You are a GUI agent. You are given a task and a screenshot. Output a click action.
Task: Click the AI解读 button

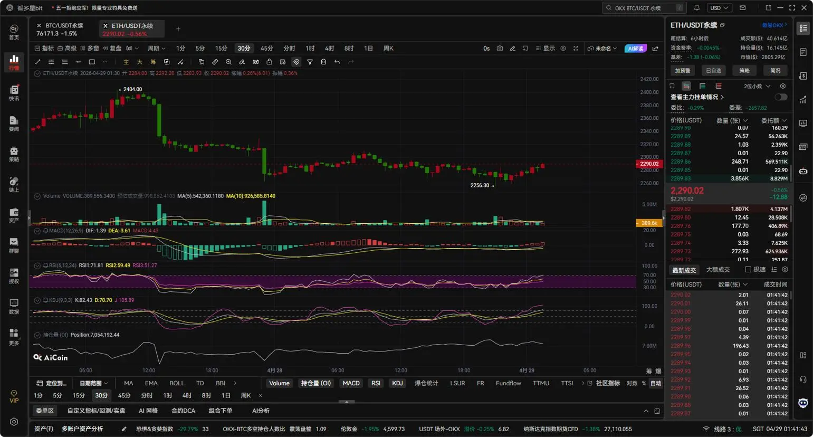[635, 49]
